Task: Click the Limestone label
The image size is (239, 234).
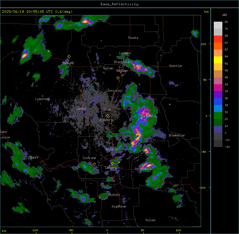Action: point(42,99)
